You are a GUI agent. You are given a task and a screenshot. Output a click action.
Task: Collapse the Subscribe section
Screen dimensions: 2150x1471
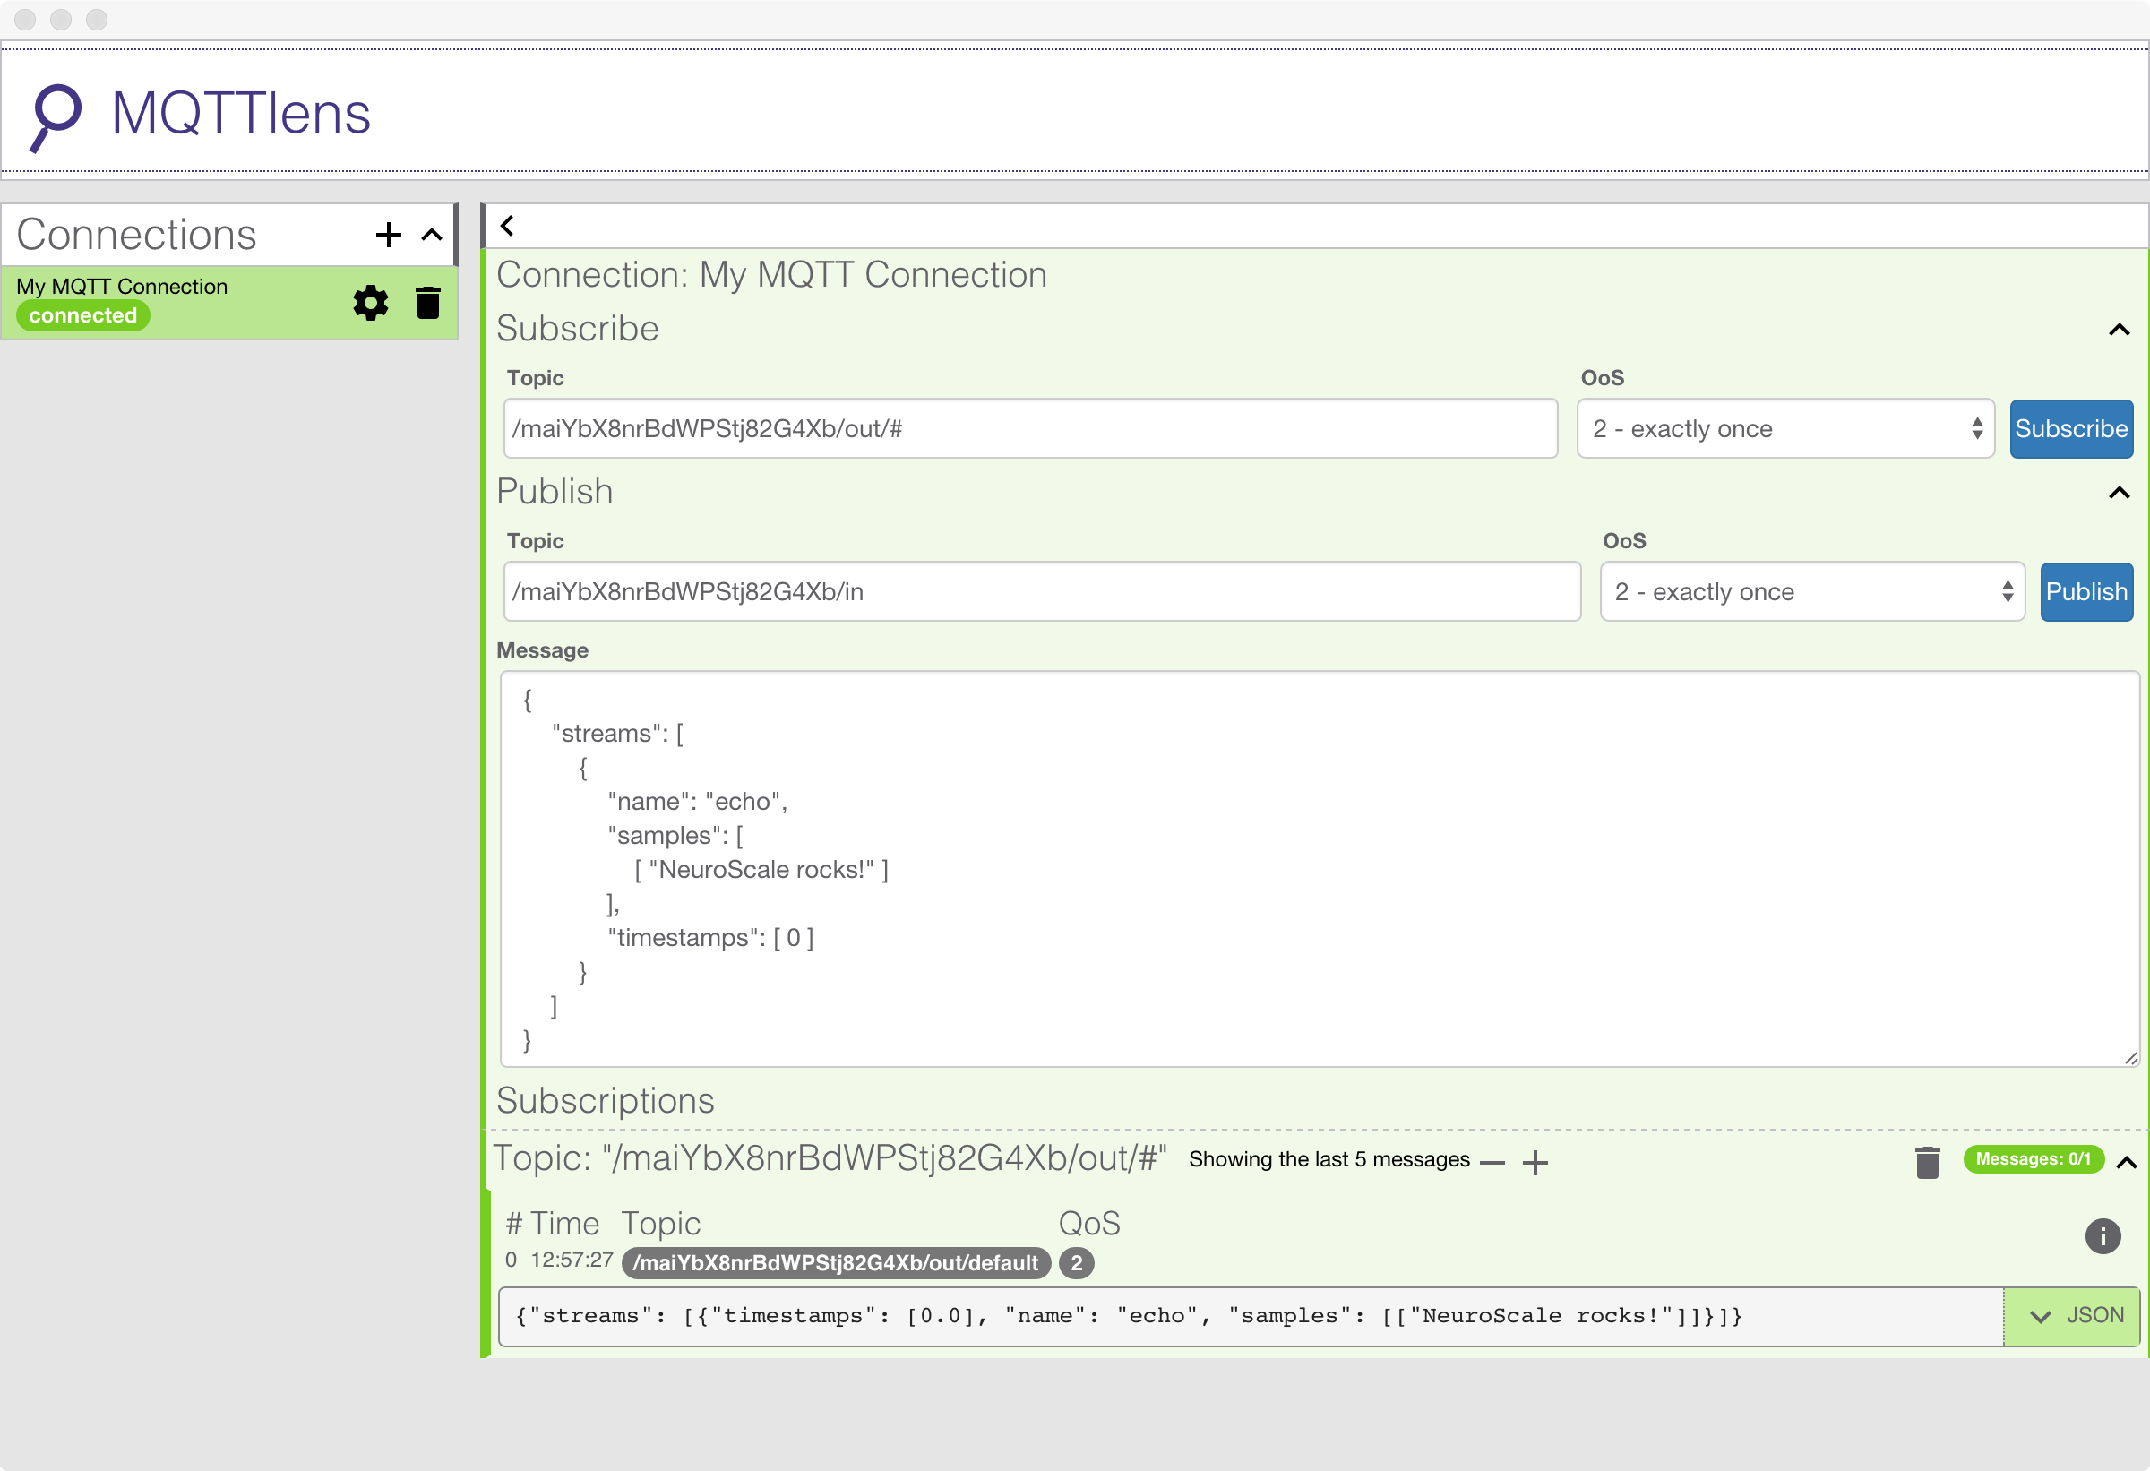(2120, 331)
